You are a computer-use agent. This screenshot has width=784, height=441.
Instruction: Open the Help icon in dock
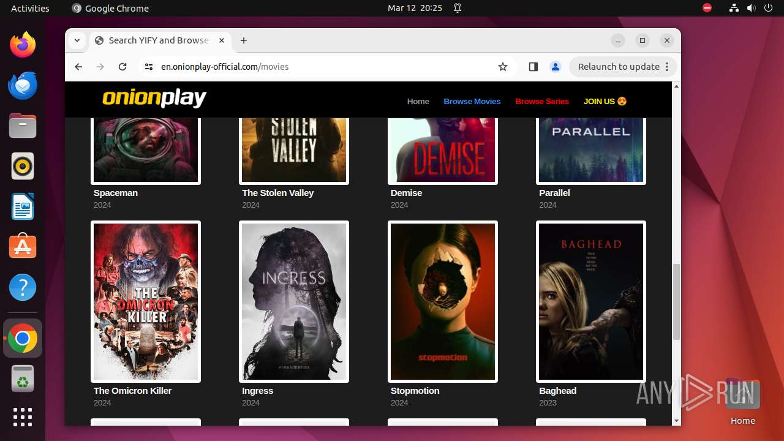tap(23, 287)
